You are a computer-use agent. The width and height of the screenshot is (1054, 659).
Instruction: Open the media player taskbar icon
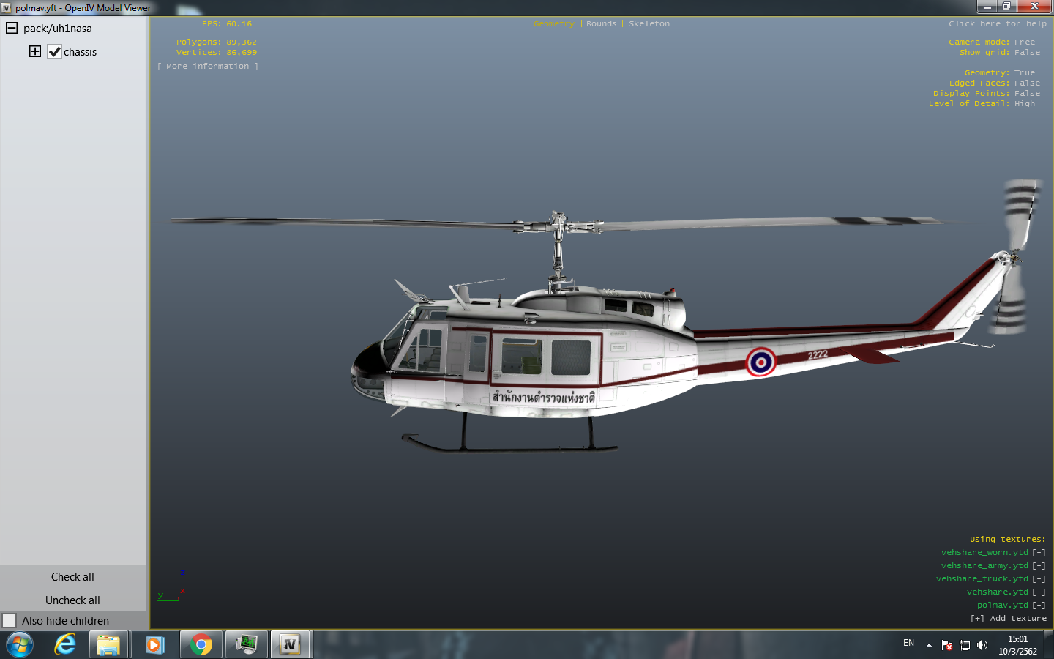154,645
